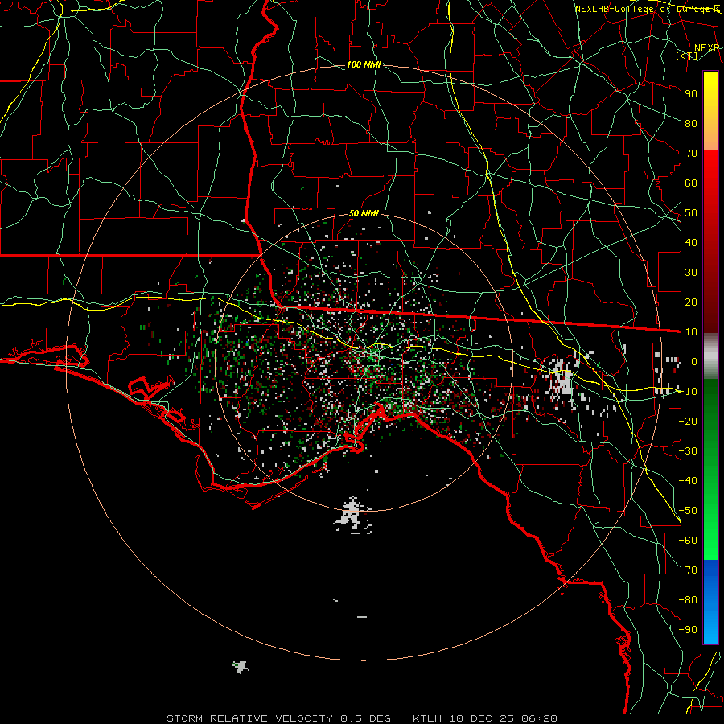Screen dimensions: 724x724
Task: Click the 70 value on the velocity scale
Action: (x=691, y=154)
